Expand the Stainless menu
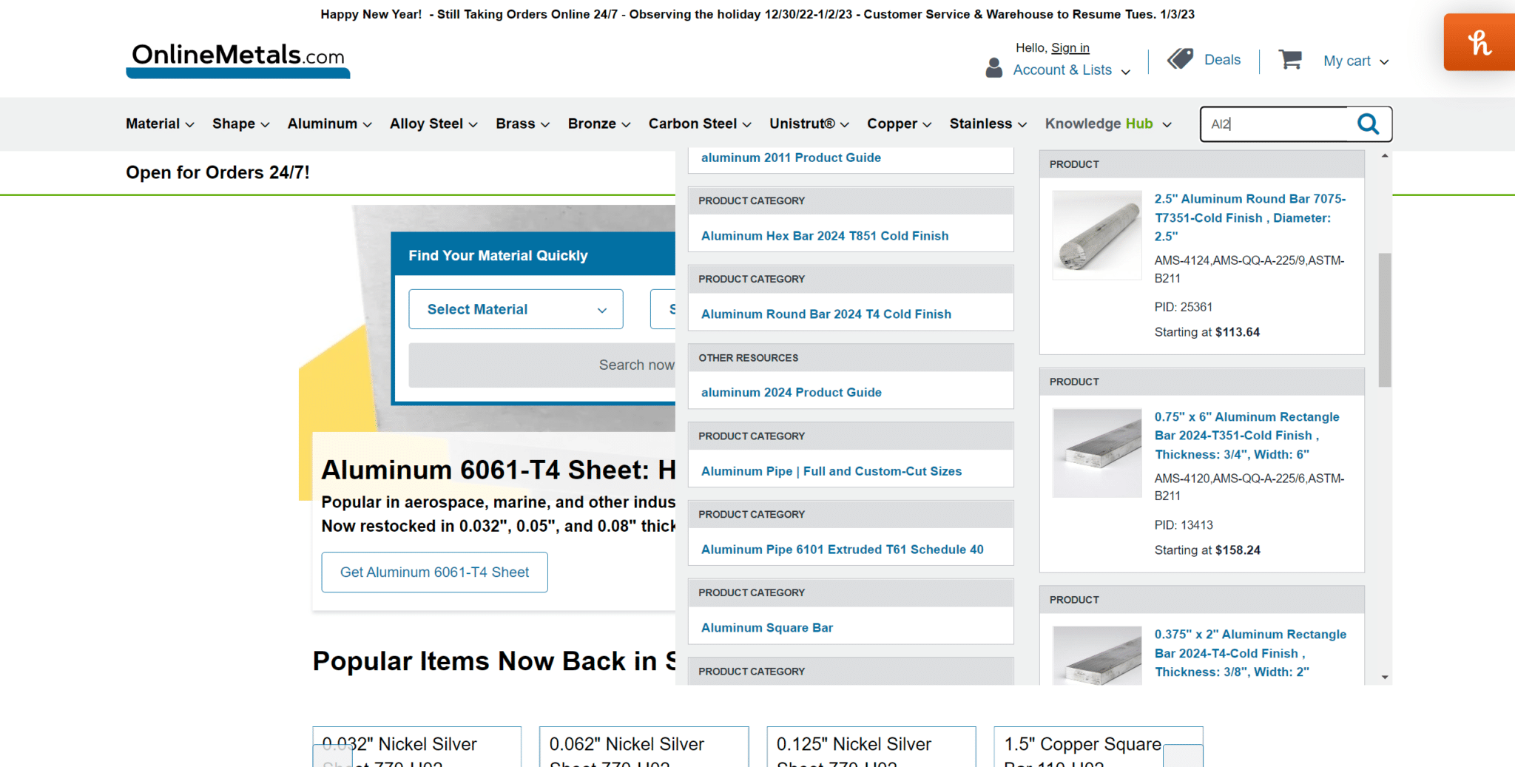The image size is (1515, 767). tap(988, 124)
